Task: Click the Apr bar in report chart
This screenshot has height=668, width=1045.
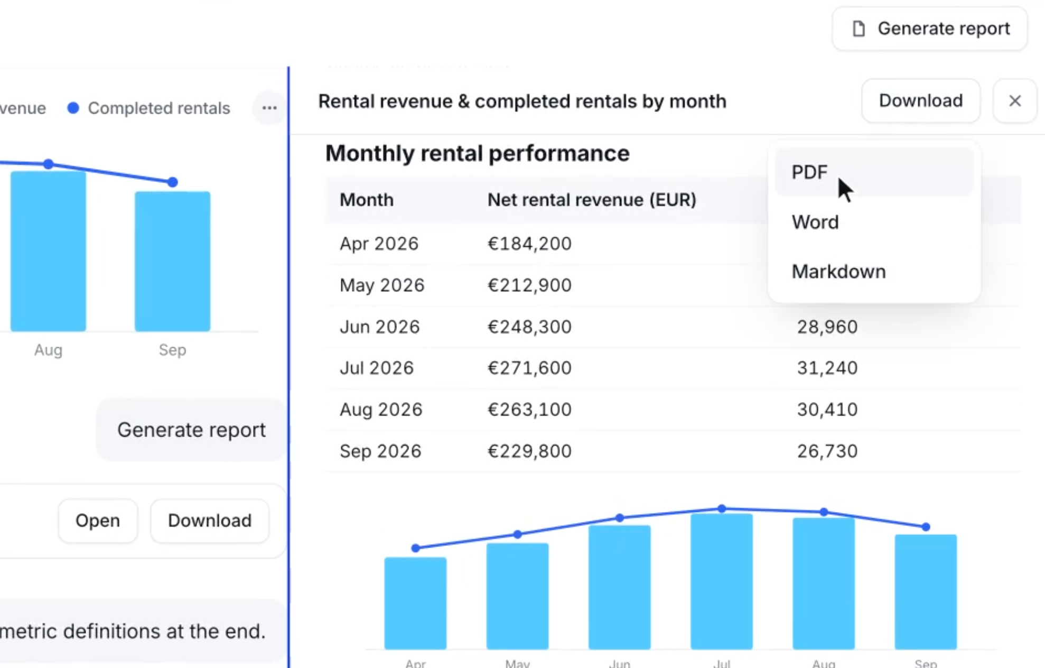Action: pos(415,603)
